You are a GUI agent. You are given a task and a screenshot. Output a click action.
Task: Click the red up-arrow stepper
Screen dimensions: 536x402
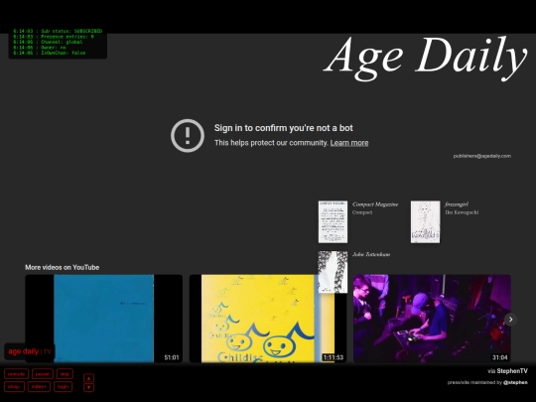point(89,378)
